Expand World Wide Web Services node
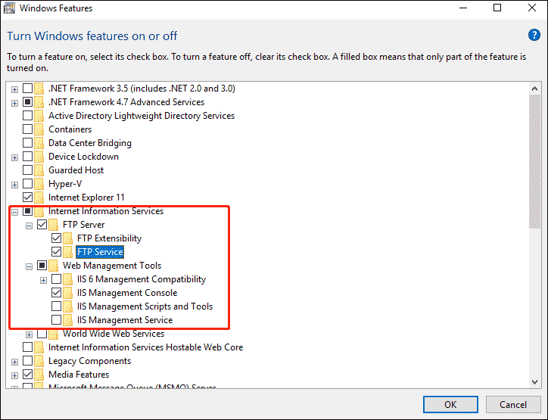The height and width of the screenshot is (420, 548). 29,334
